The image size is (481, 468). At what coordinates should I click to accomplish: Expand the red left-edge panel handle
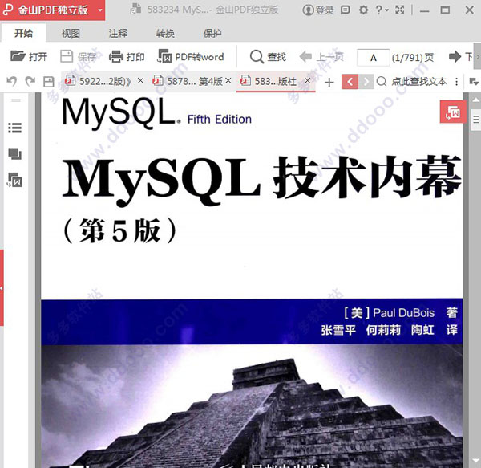pos(2,287)
